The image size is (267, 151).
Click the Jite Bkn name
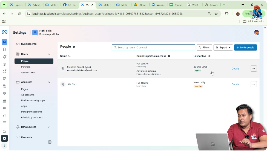tap(71, 84)
